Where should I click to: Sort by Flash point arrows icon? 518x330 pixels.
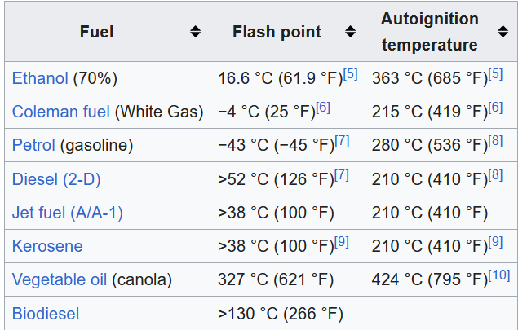(350, 32)
